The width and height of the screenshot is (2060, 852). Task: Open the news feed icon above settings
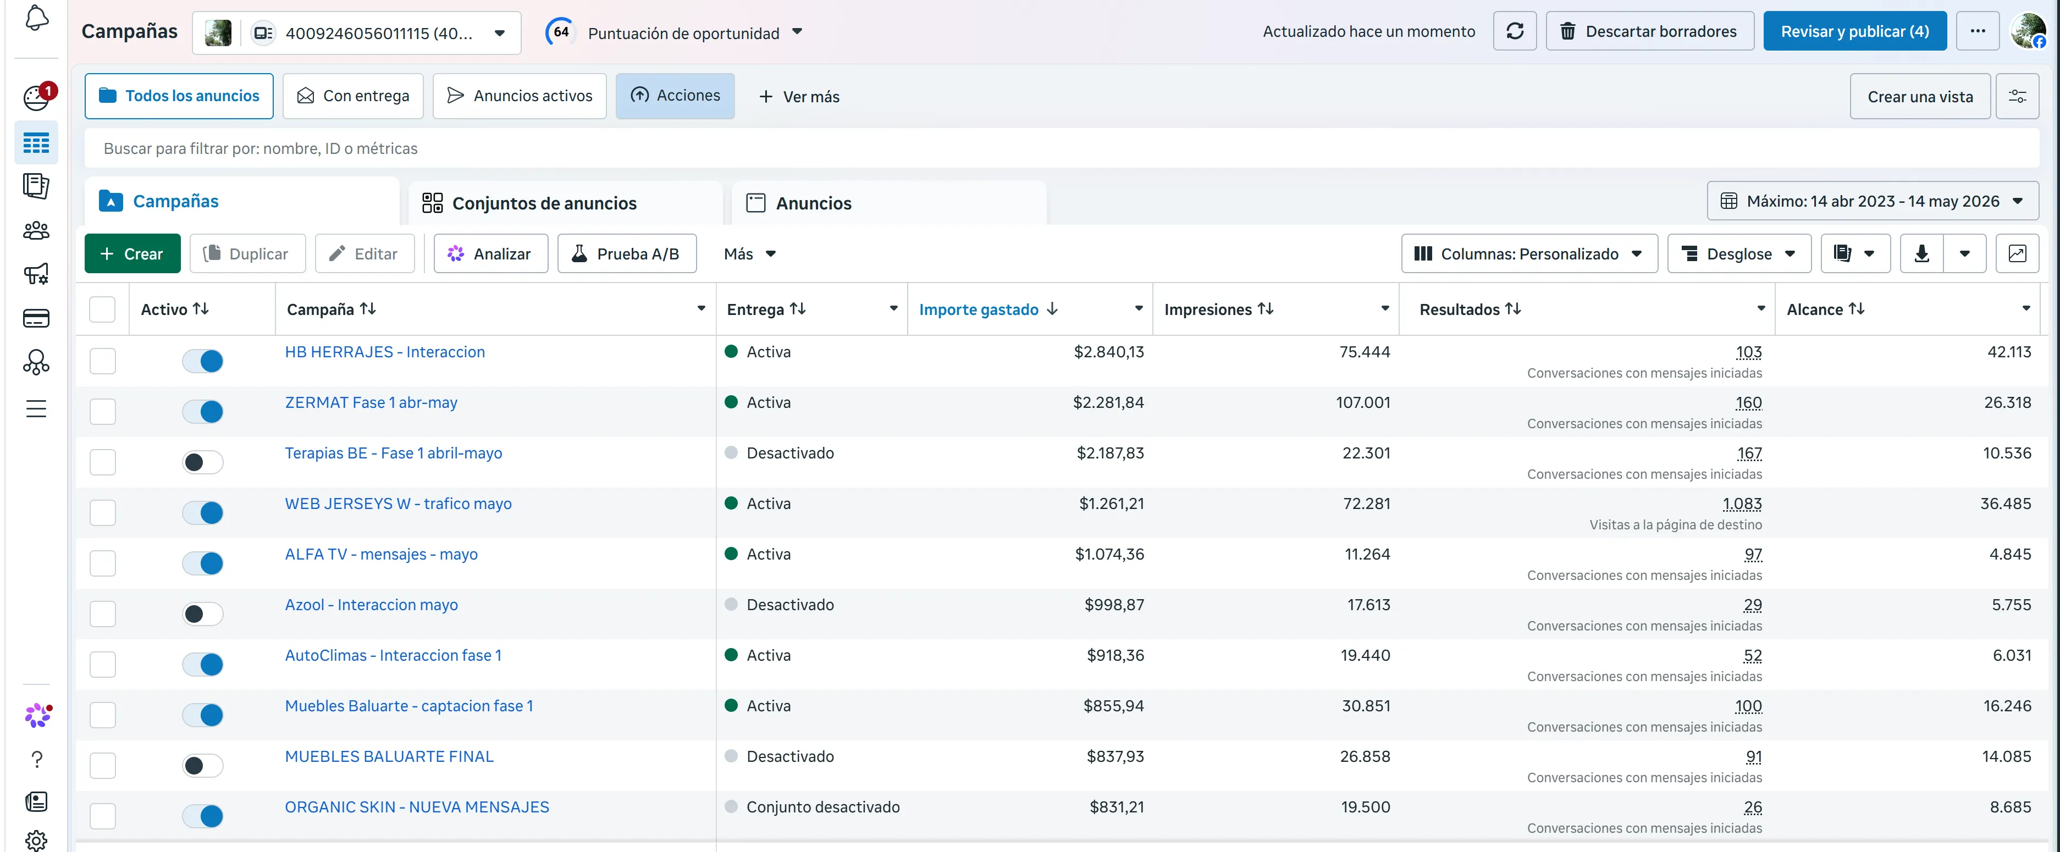coord(37,801)
